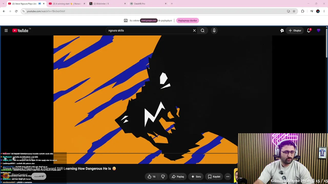Go to the YouTube home logo
Viewport: 328px width, 184px height.
[x=20, y=31]
